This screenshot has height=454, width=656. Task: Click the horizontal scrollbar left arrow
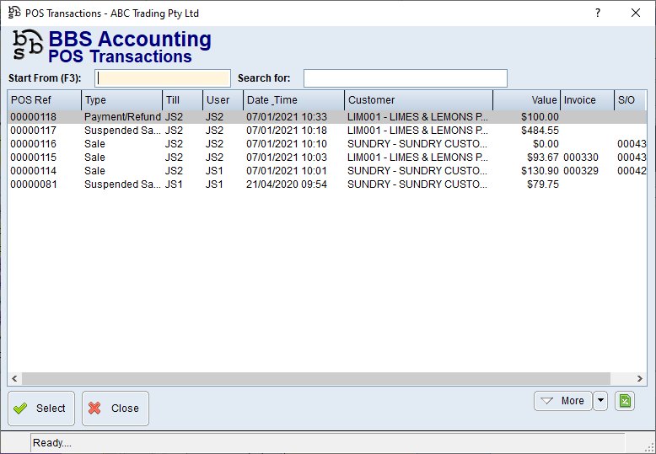click(x=14, y=379)
